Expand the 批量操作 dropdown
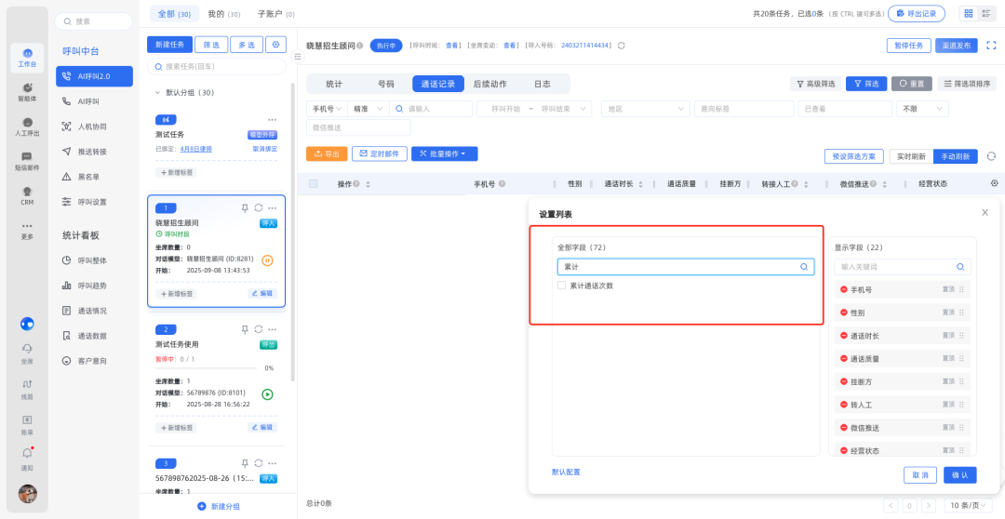The width and height of the screenshot is (1005, 519). coord(445,153)
